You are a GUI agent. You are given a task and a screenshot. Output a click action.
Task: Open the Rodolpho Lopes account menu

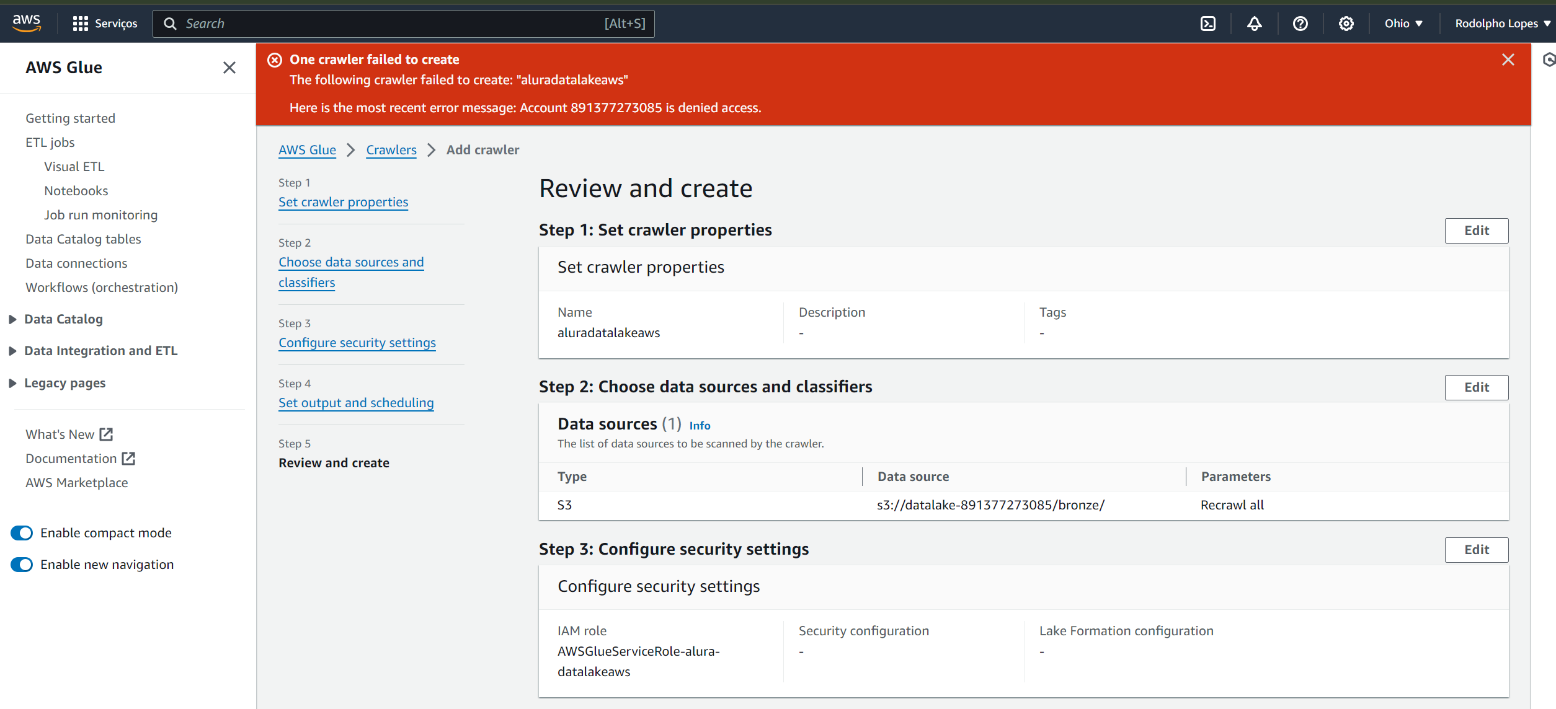[1502, 24]
